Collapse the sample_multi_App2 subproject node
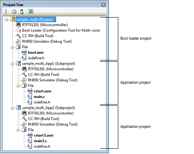 [x=12, y=108]
